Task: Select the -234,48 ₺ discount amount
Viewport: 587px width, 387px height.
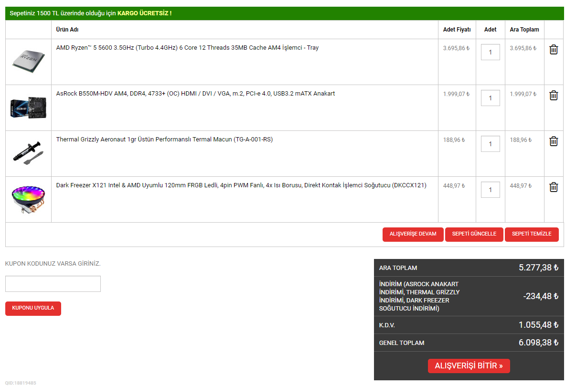Action: pyautogui.click(x=541, y=296)
